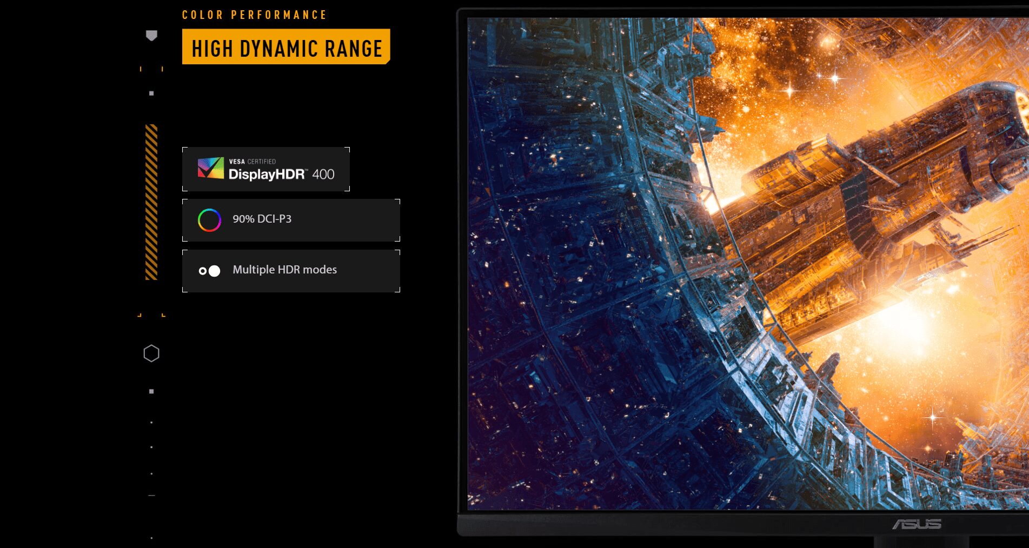The width and height of the screenshot is (1029, 548).
Task: Select the Multiple HDR modes card
Action: (x=291, y=271)
